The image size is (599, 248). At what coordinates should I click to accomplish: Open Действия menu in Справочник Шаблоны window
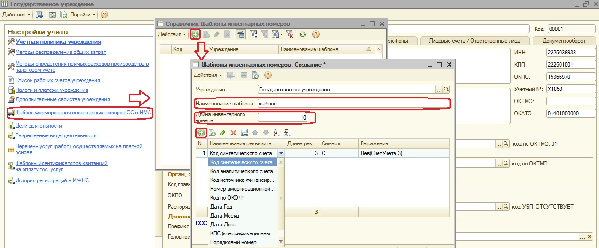172,34
